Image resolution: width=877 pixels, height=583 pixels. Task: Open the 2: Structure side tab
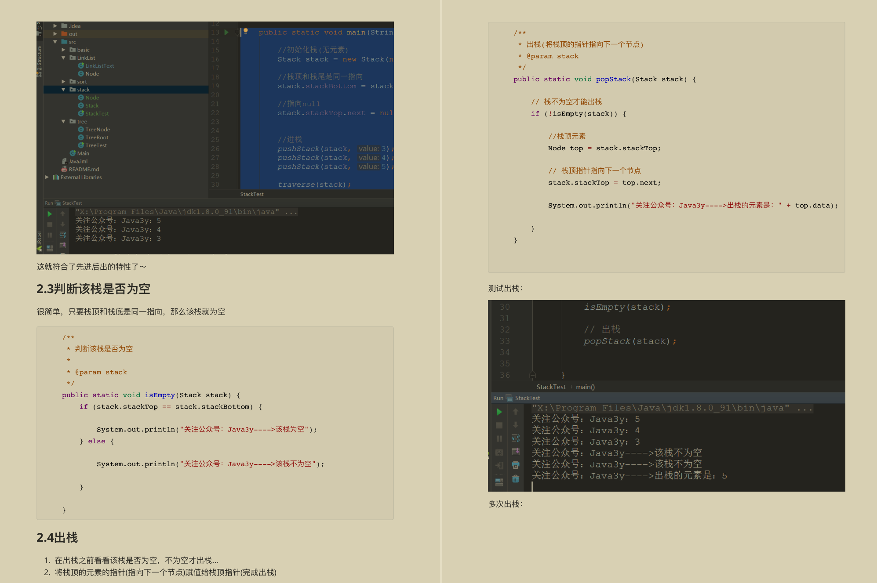[x=40, y=61]
